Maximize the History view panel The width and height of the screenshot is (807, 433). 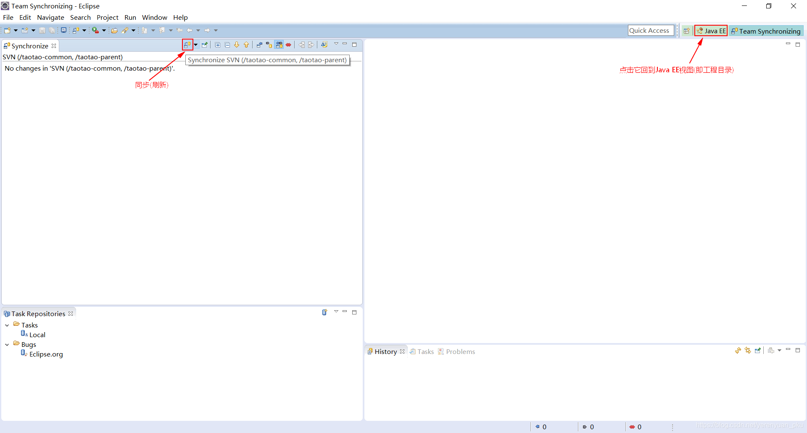pyautogui.click(x=798, y=350)
